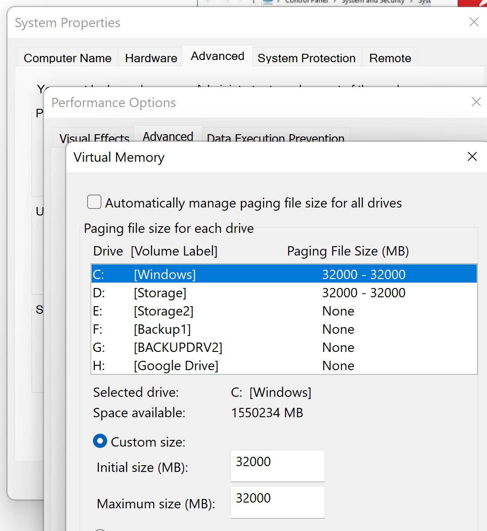This screenshot has height=531, width=487.
Task: Open the Remote tab
Action: (x=390, y=58)
